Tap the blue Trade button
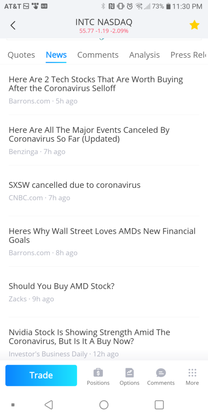The image size is (208, 417). click(x=41, y=375)
